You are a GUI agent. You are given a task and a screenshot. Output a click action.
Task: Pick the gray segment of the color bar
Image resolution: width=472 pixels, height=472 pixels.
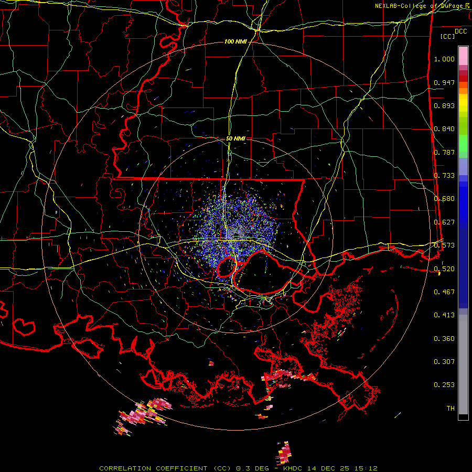tap(463, 364)
